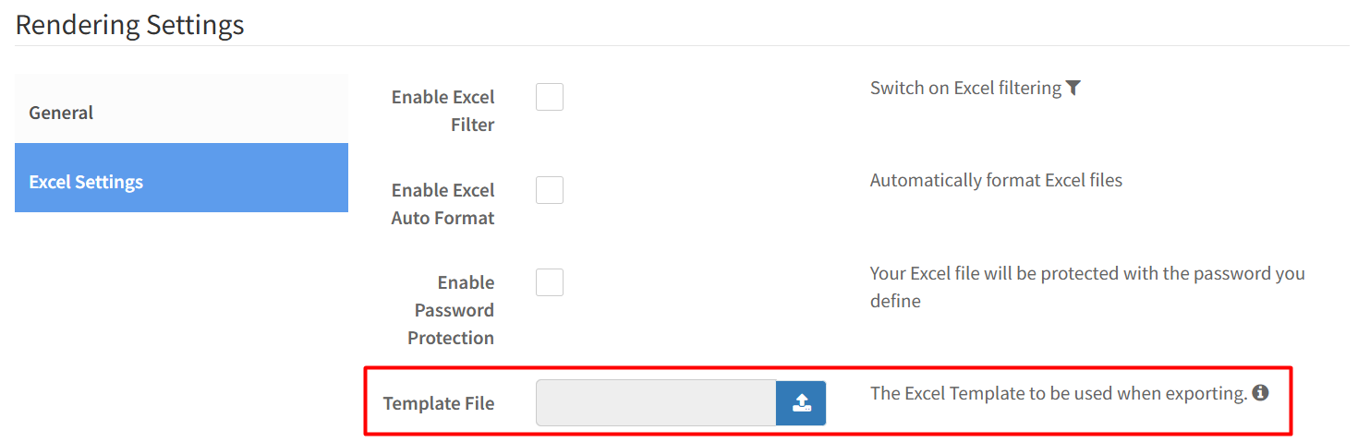Click the "Enable Excel Auto Format" label
The height and width of the screenshot is (442, 1370).
pyautogui.click(x=443, y=204)
